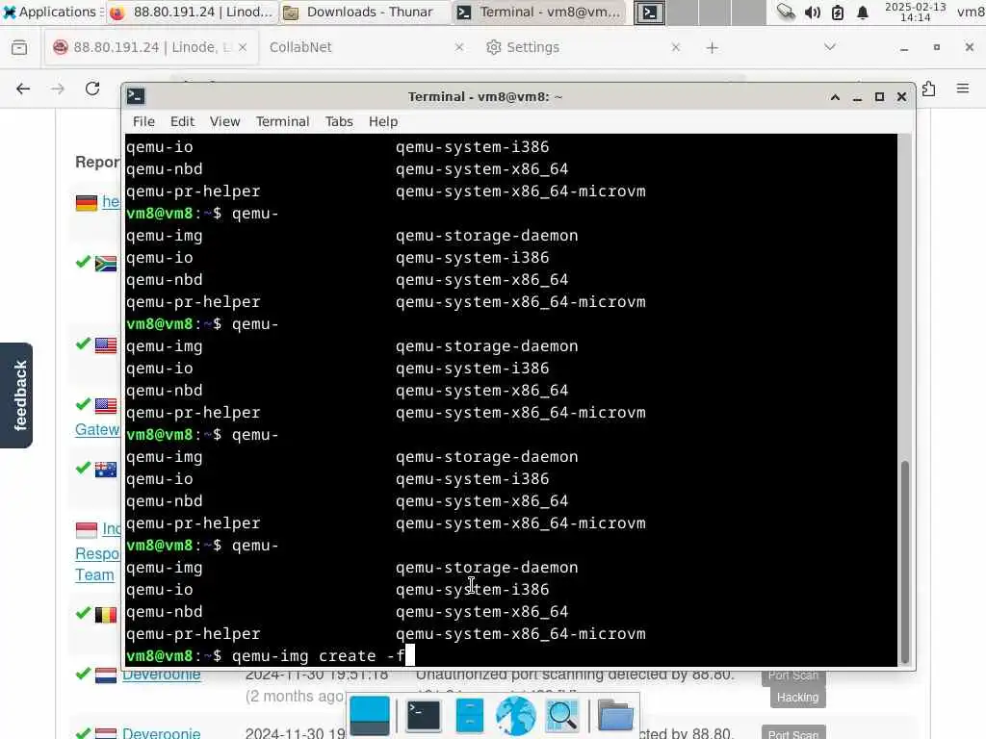This screenshot has width=986, height=739.
Task: Open the Firefox extensions puzzle icon
Action: [x=929, y=89]
